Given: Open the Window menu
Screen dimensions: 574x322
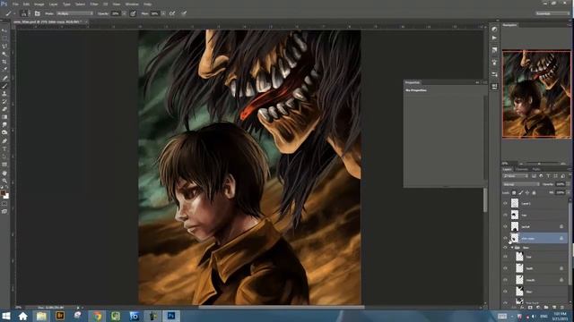Looking at the screenshot, I should point(132,4).
